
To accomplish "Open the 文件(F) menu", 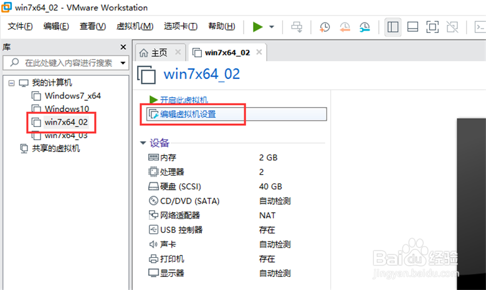I will click(20, 26).
